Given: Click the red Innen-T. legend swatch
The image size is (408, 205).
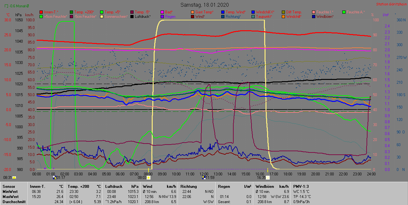Looking at the screenshot, I should pos(41,12).
